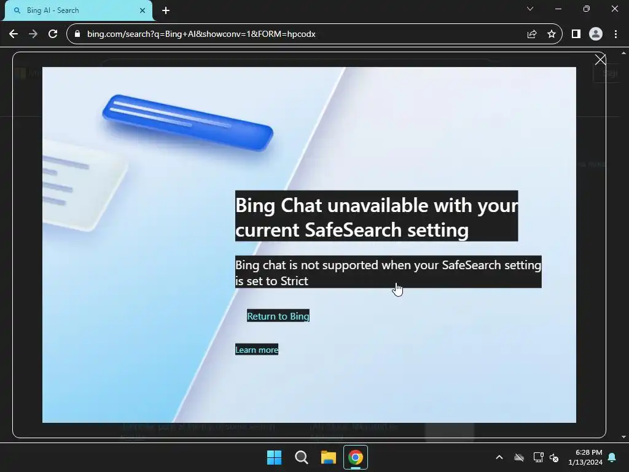The height and width of the screenshot is (472, 629).
Task: Reload the current Bing page
Action: [x=53, y=34]
